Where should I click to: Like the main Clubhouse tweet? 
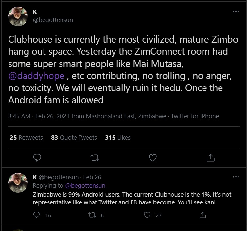pos(153,158)
